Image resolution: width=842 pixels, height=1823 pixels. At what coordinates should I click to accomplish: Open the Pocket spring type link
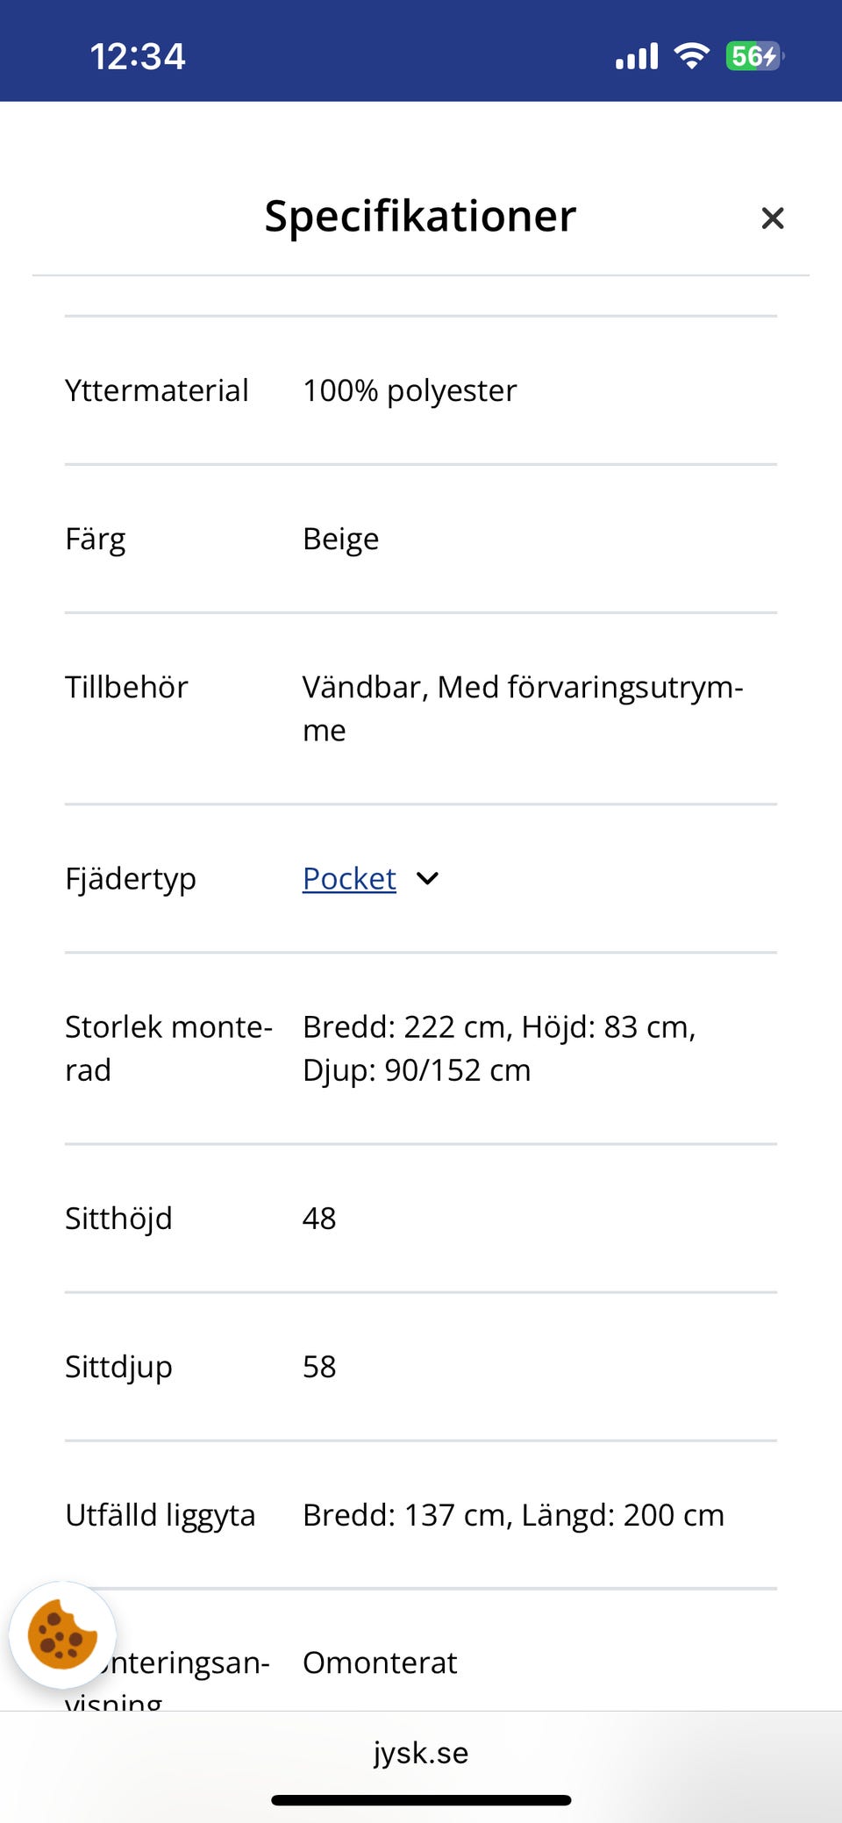pos(349,878)
